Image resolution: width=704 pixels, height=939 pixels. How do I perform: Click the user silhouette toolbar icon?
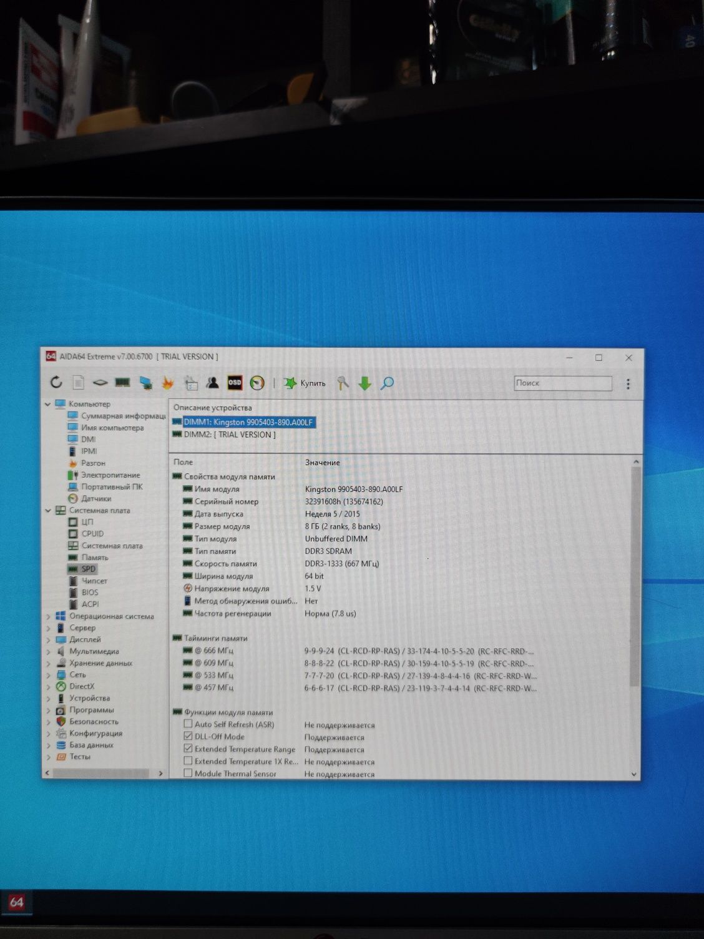(213, 383)
